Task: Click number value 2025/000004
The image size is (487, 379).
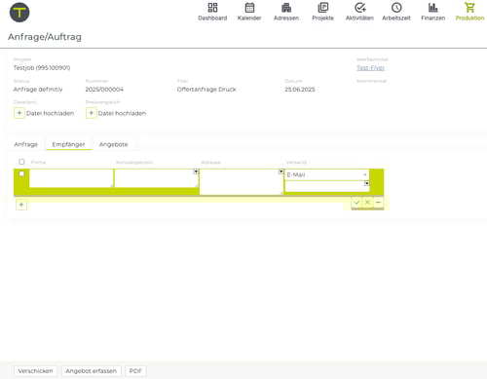Action: pyautogui.click(x=104, y=90)
